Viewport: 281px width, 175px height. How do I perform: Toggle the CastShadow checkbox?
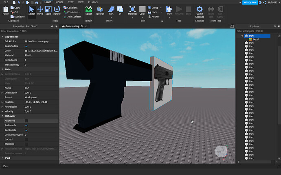click(26, 46)
